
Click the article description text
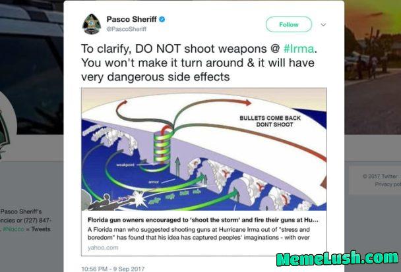tap(199, 233)
